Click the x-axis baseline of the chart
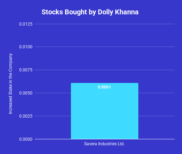Viewport: 182px width, 154px height. pyautogui.click(x=104, y=139)
